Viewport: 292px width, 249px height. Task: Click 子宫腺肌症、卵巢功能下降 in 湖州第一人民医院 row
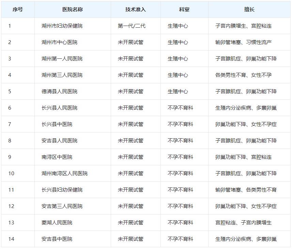tap(246, 59)
